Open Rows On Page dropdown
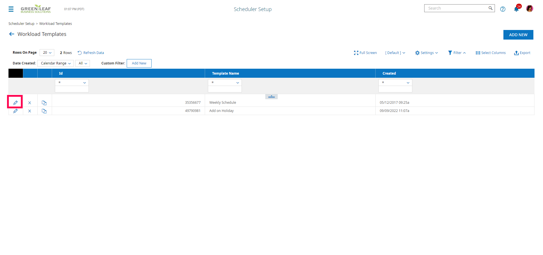Image resolution: width=543 pixels, height=255 pixels. pos(47,53)
